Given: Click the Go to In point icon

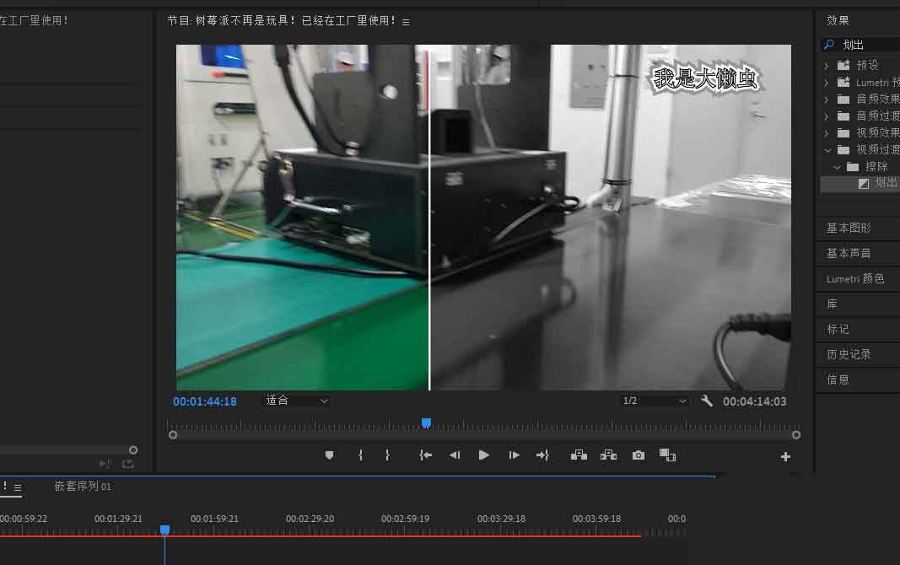Looking at the screenshot, I should coord(426,455).
